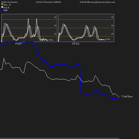Click the 3.54 value in FAST chart

[x=51, y=40]
